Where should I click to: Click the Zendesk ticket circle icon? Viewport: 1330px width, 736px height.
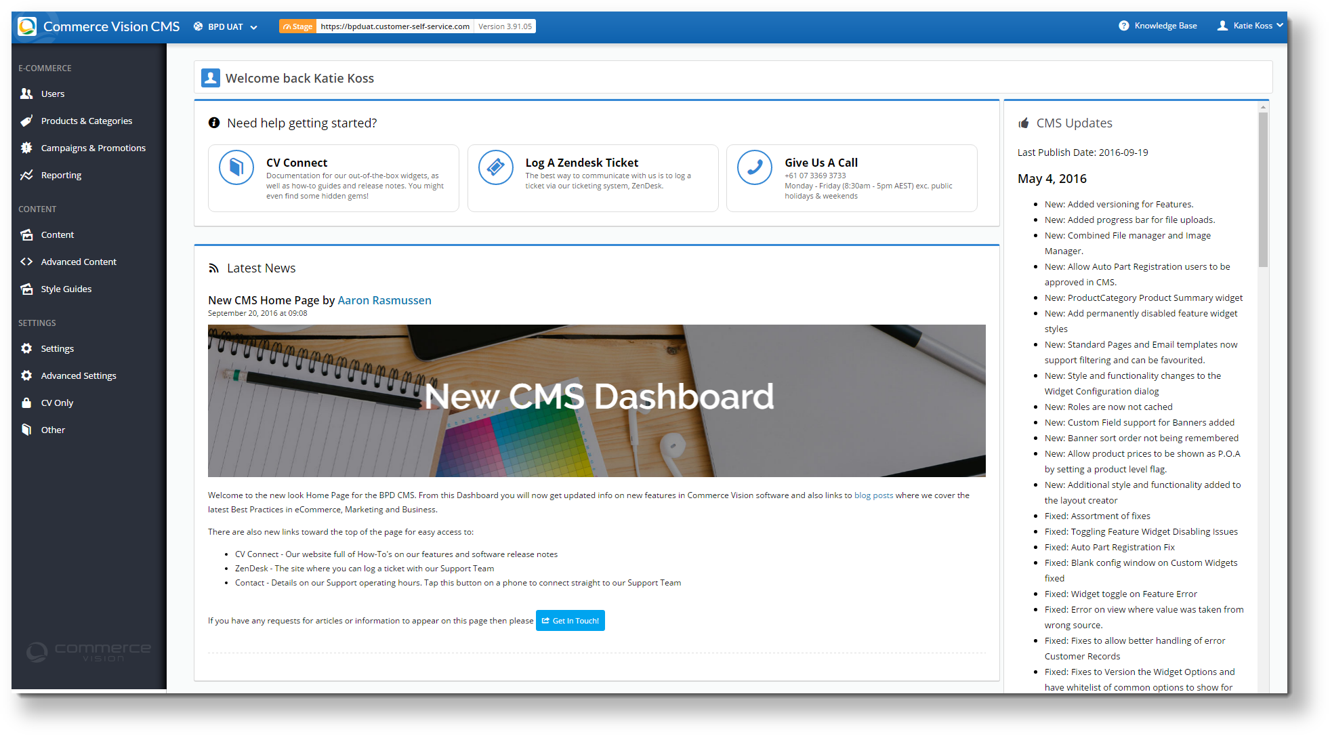click(x=496, y=167)
